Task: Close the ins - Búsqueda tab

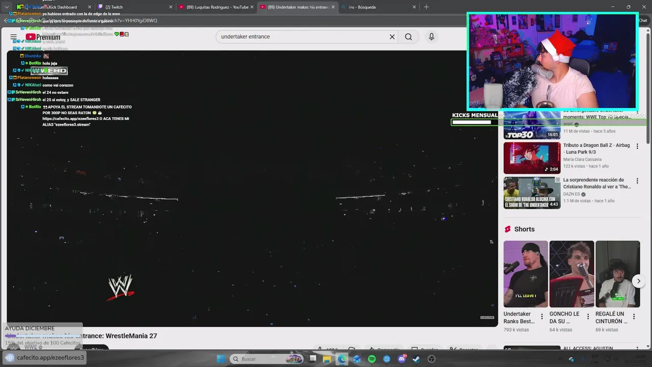Action: tap(414, 7)
